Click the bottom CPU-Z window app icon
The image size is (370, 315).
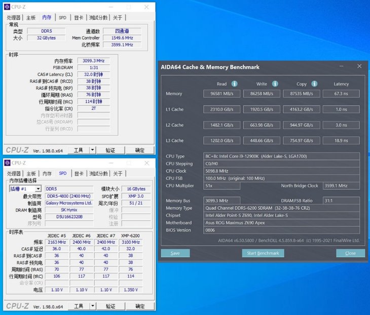point(7,163)
